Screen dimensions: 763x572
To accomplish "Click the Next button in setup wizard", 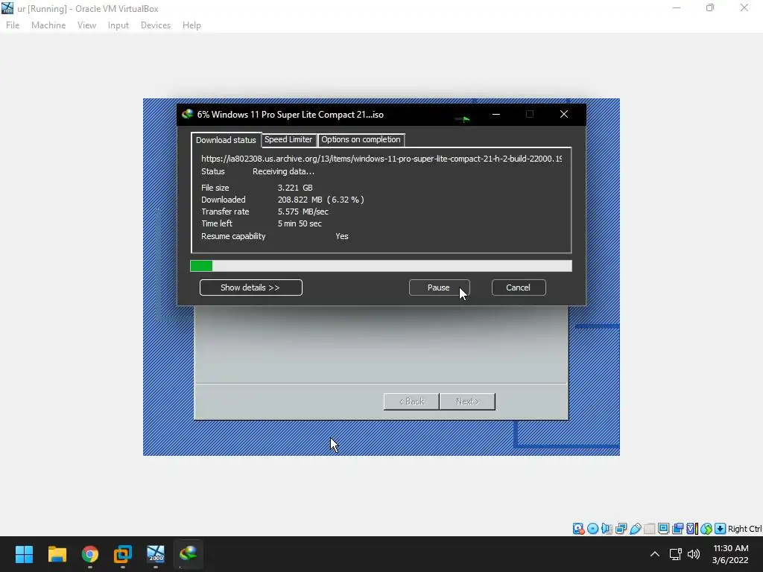I will coord(467,401).
